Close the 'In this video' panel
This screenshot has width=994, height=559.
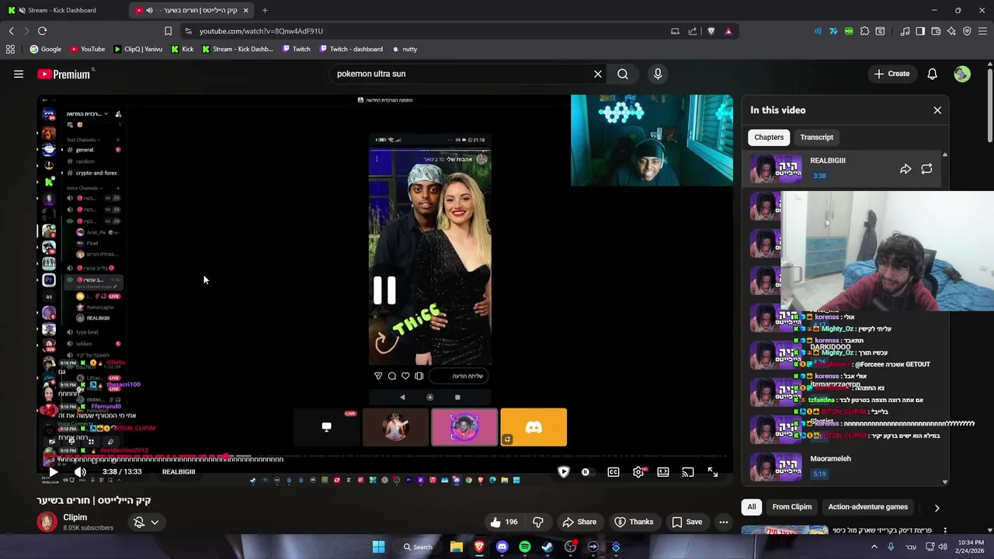pyautogui.click(x=937, y=110)
